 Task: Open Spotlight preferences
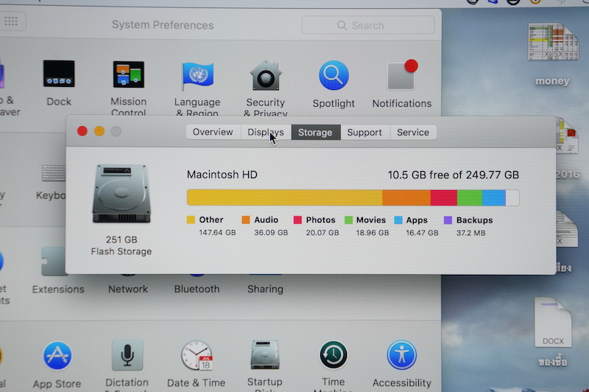pos(334,76)
